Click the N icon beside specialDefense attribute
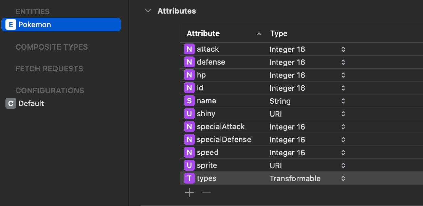Viewport: 423px width, 206px height. coord(189,140)
